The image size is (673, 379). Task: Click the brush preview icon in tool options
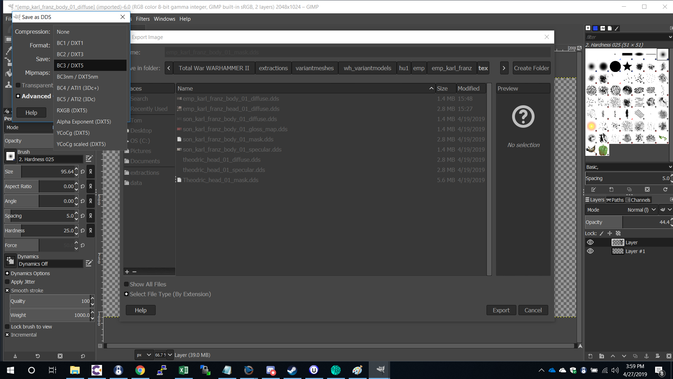click(x=11, y=156)
